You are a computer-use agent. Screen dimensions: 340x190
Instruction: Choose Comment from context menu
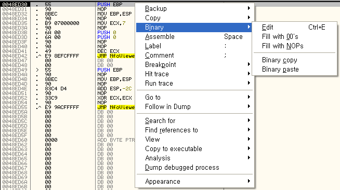[194, 55]
